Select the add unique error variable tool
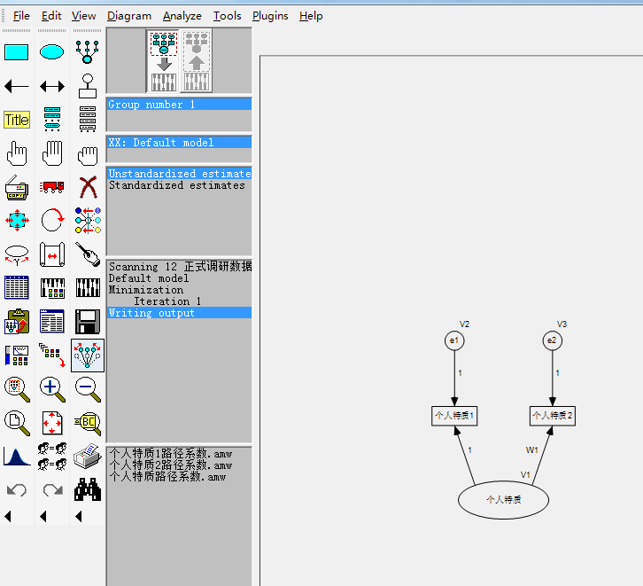 pos(88,86)
